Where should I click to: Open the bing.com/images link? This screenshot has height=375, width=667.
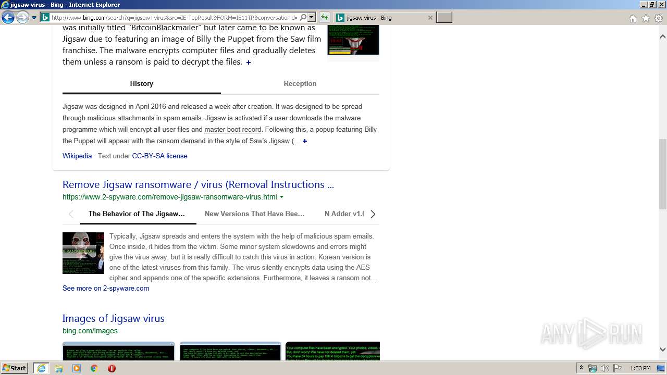90,331
